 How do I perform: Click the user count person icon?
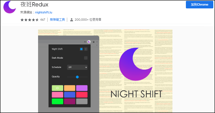[x=71, y=20]
